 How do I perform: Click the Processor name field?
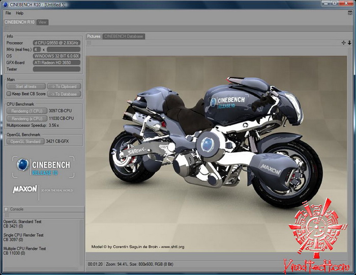(x=56, y=43)
